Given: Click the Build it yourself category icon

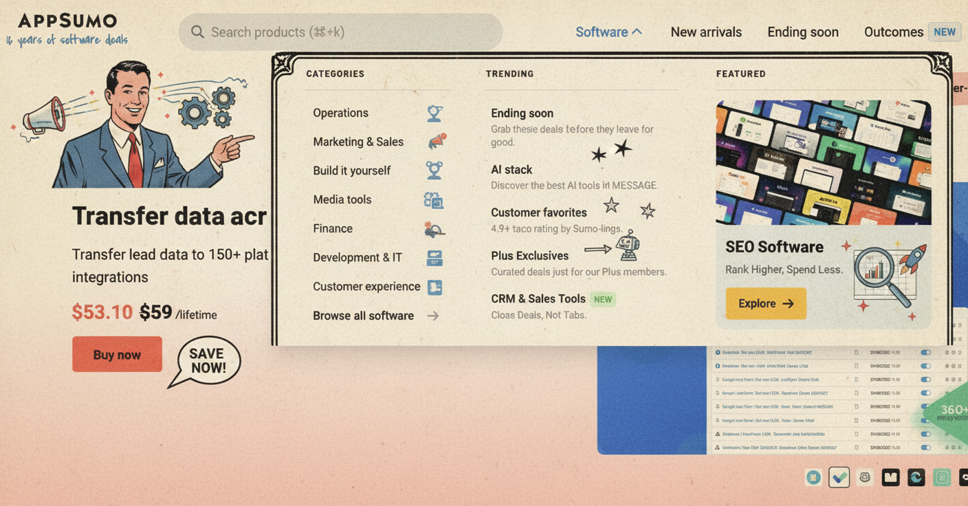Looking at the screenshot, I should (434, 170).
